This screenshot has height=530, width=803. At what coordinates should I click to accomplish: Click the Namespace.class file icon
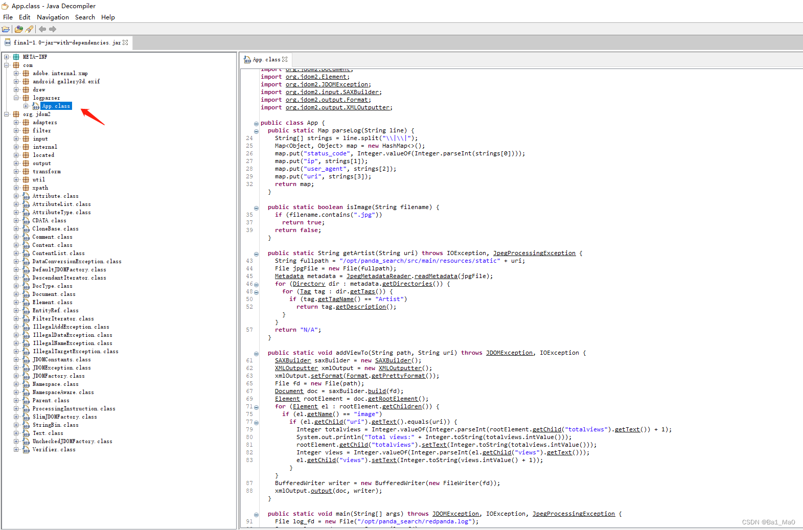click(x=26, y=384)
